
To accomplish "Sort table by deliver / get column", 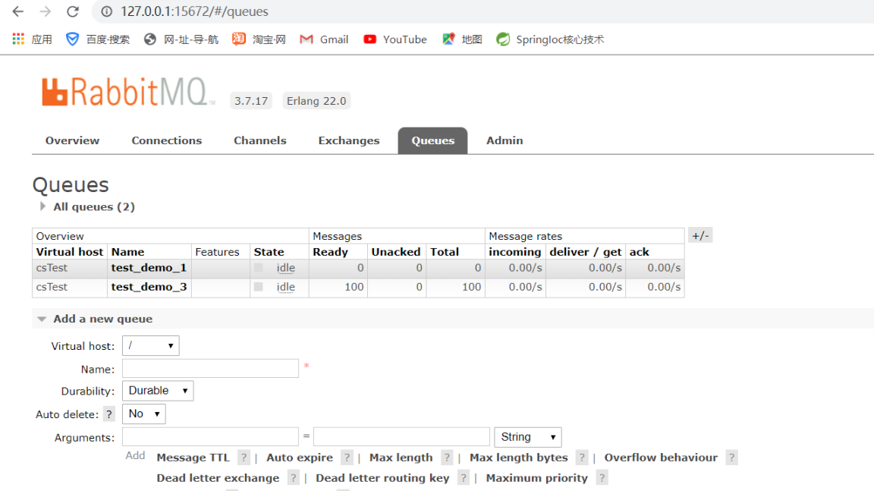I will [585, 252].
